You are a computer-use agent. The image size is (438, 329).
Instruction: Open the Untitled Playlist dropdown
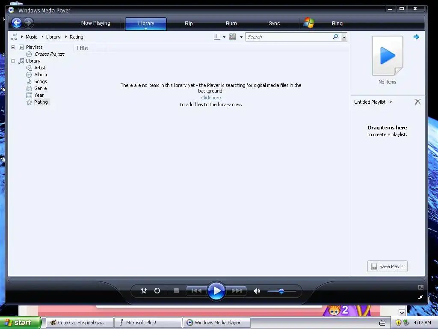391,102
